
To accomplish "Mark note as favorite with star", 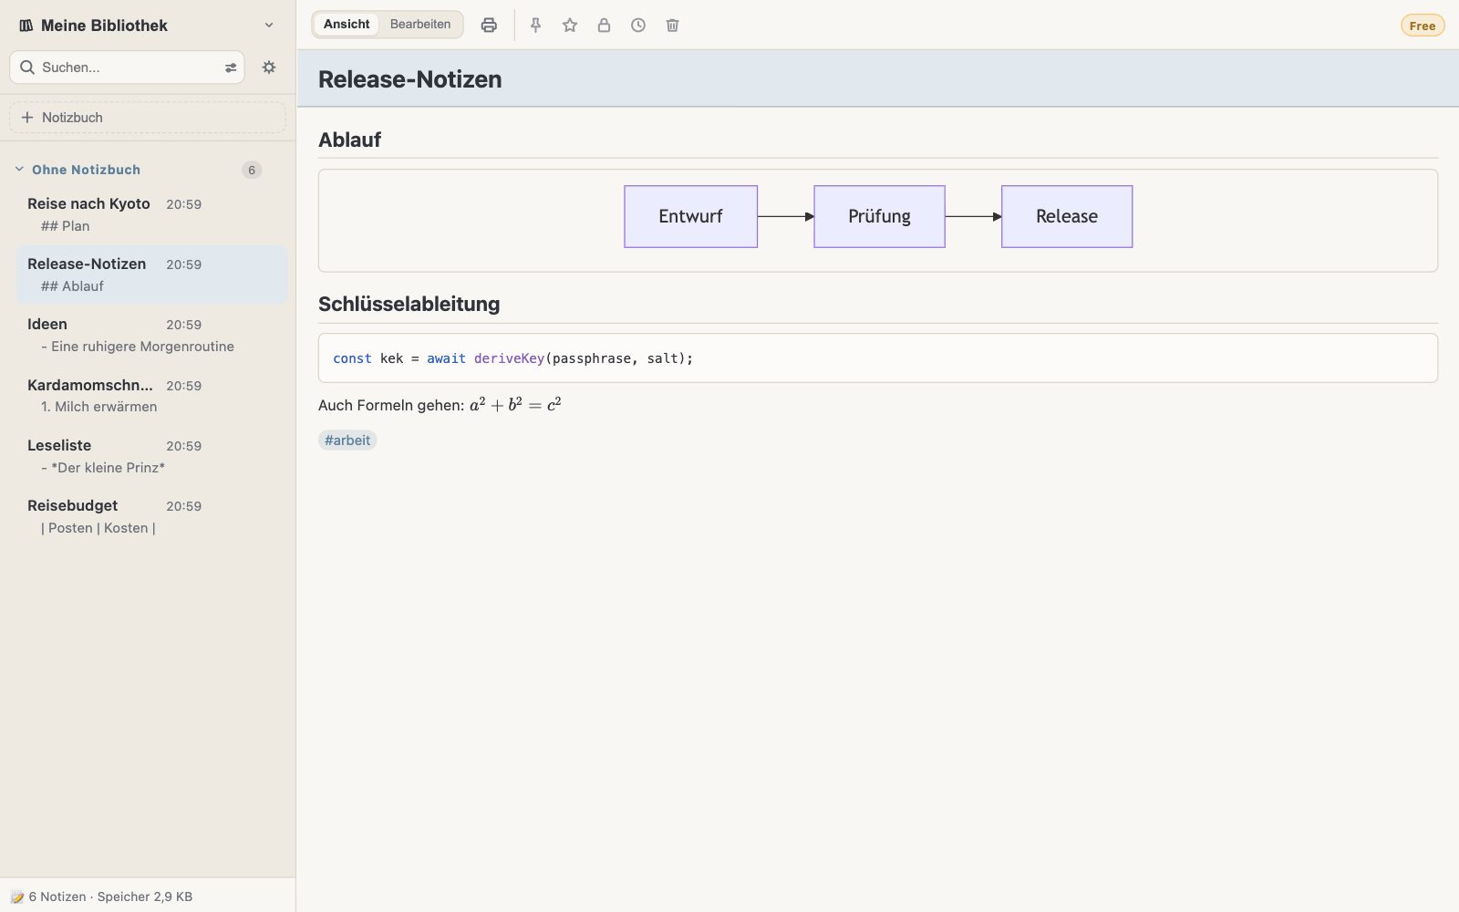I will 570,26.
